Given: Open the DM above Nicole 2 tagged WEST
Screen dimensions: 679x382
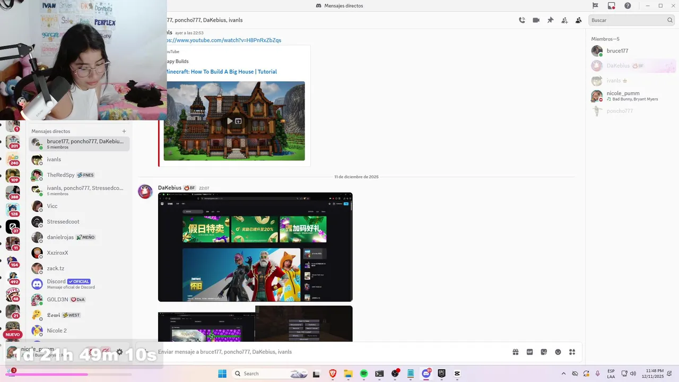Looking at the screenshot, I should point(79,315).
